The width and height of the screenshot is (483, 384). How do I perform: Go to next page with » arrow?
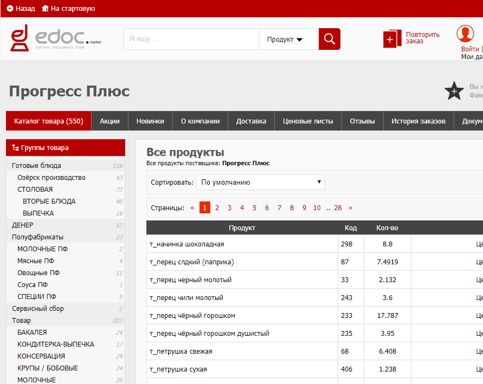[x=350, y=208]
